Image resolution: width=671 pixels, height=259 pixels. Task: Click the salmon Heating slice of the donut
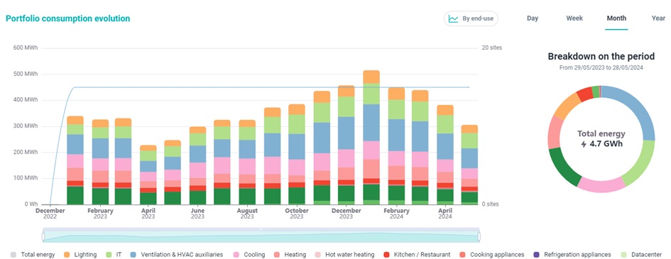(555, 132)
